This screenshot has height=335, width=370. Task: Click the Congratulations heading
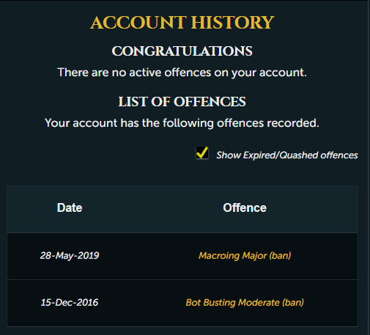(x=182, y=51)
